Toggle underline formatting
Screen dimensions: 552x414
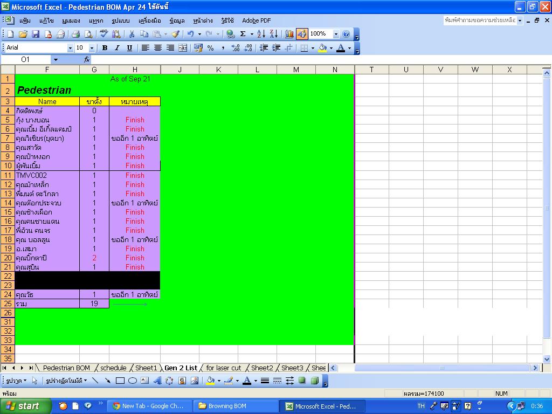tap(129, 48)
